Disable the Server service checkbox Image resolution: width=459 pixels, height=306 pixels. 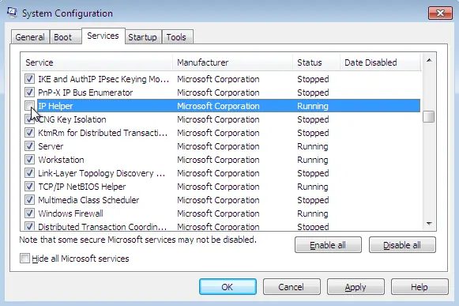pyautogui.click(x=29, y=146)
